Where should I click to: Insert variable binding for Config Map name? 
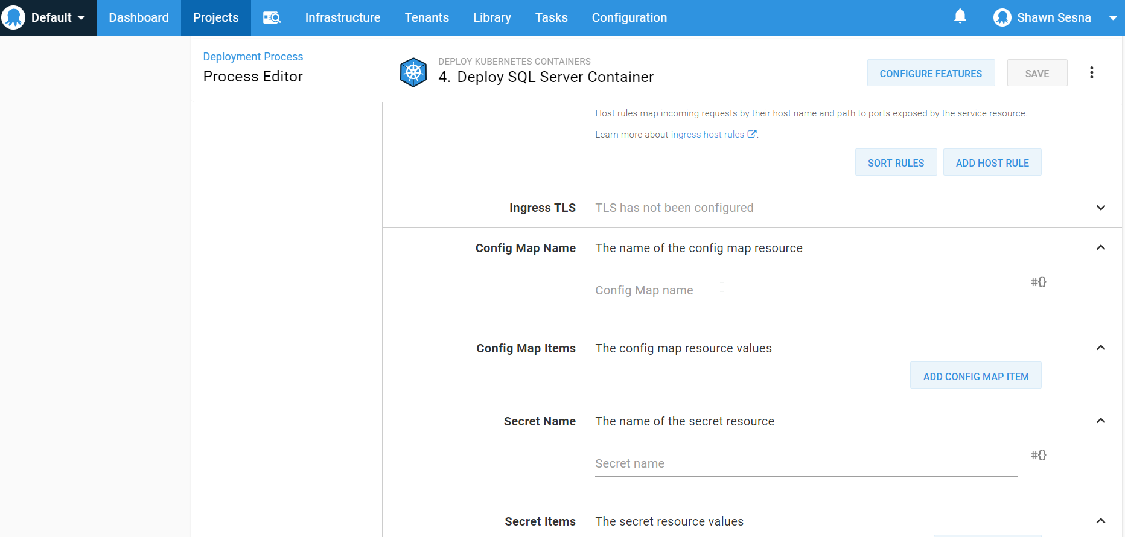[1038, 282]
